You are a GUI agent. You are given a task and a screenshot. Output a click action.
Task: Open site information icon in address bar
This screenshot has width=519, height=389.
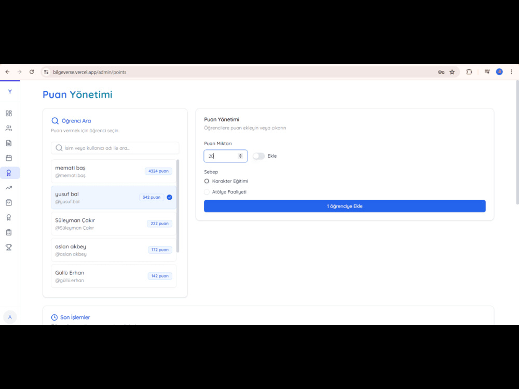pyautogui.click(x=46, y=72)
